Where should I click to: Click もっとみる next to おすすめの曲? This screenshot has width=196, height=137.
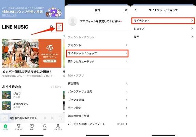click(56, 87)
